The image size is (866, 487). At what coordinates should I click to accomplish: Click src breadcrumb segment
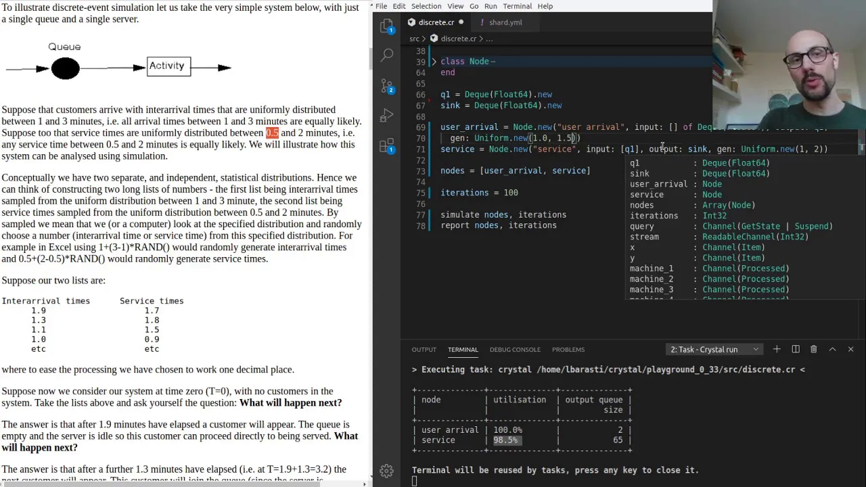pos(414,39)
